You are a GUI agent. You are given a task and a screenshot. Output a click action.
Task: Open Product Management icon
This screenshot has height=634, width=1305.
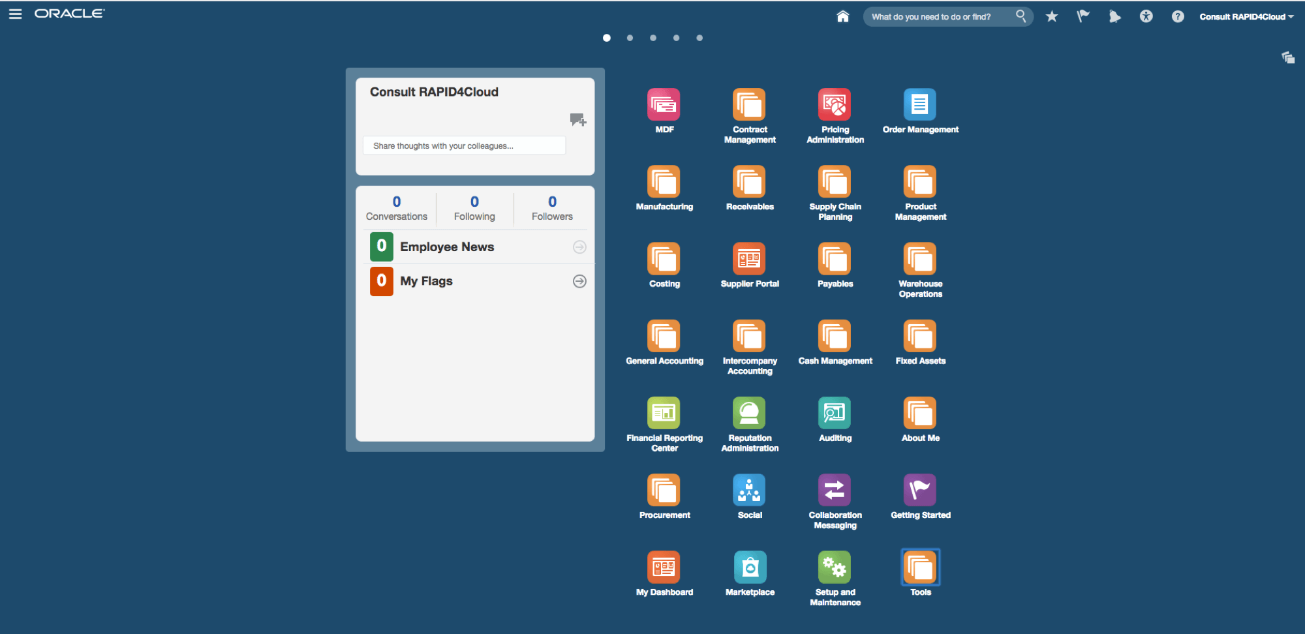920,181
